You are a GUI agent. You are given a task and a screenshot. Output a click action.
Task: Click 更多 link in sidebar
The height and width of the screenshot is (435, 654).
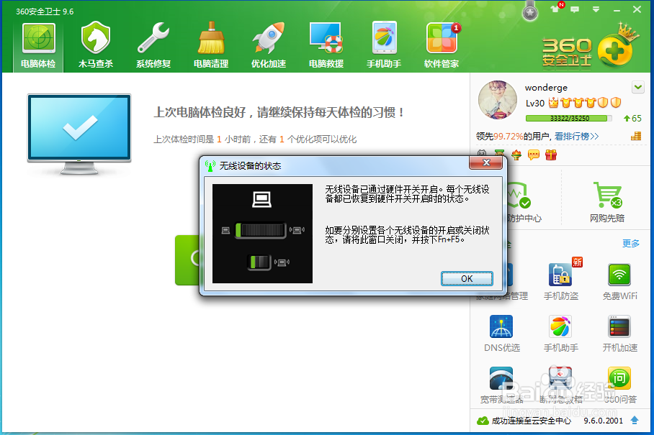(x=631, y=243)
